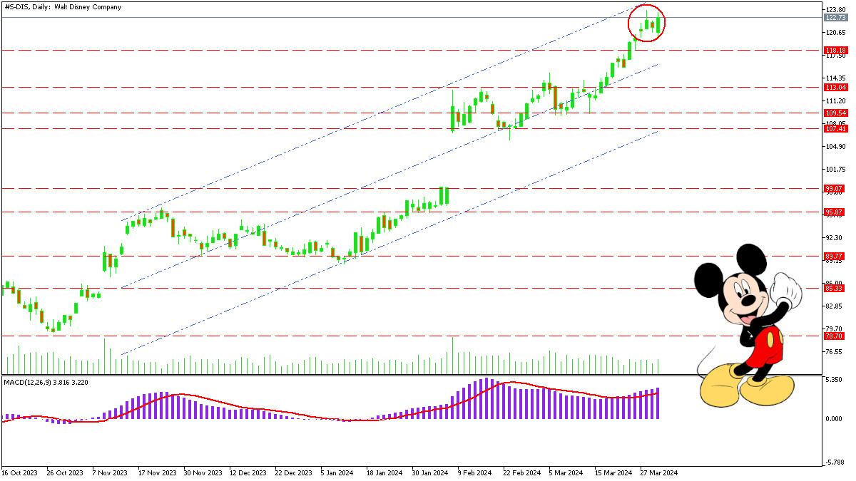The width and height of the screenshot is (856, 481).
Task: Select date label 30 Jan 2024
Action: tap(432, 472)
